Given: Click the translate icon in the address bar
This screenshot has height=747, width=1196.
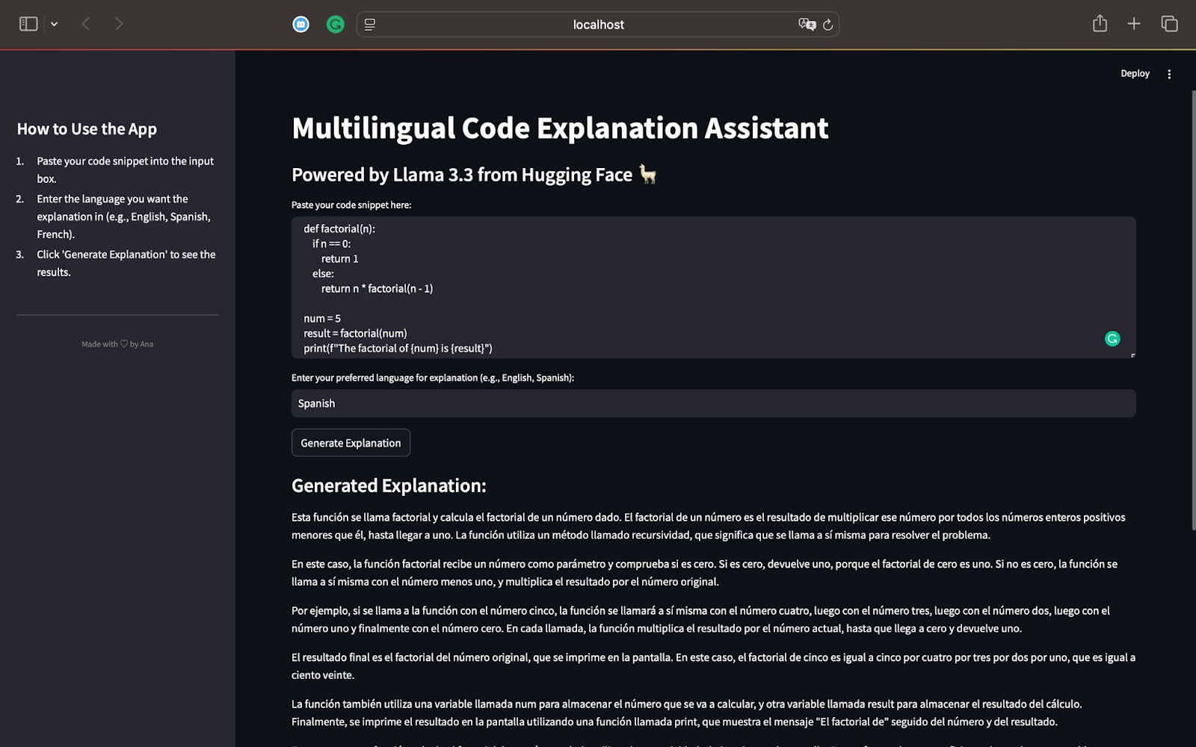Looking at the screenshot, I should pyautogui.click(x=806, y=24).
